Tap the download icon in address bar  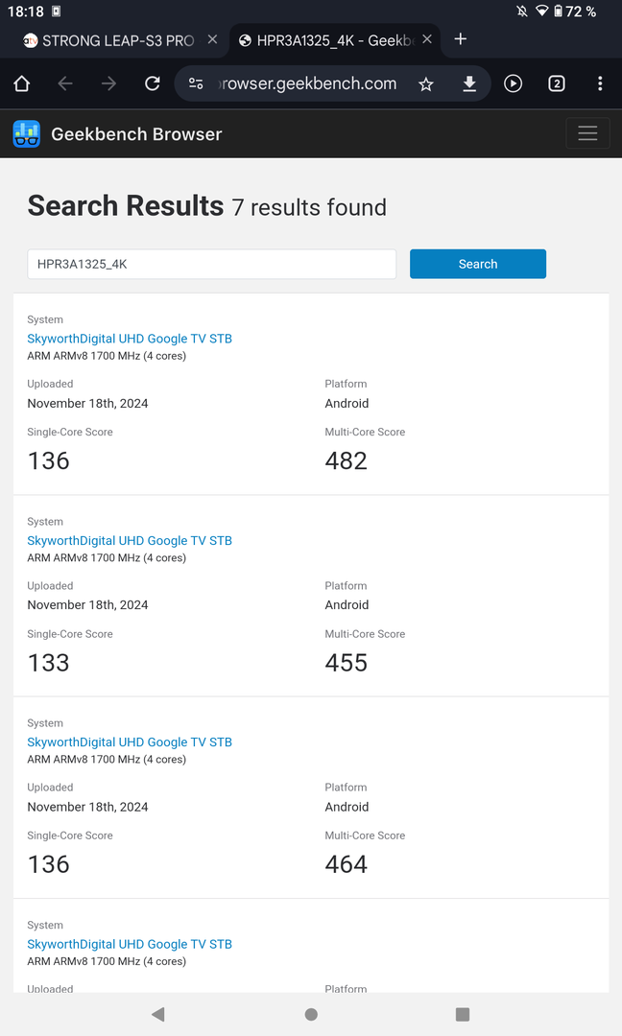tap(469, 84)
